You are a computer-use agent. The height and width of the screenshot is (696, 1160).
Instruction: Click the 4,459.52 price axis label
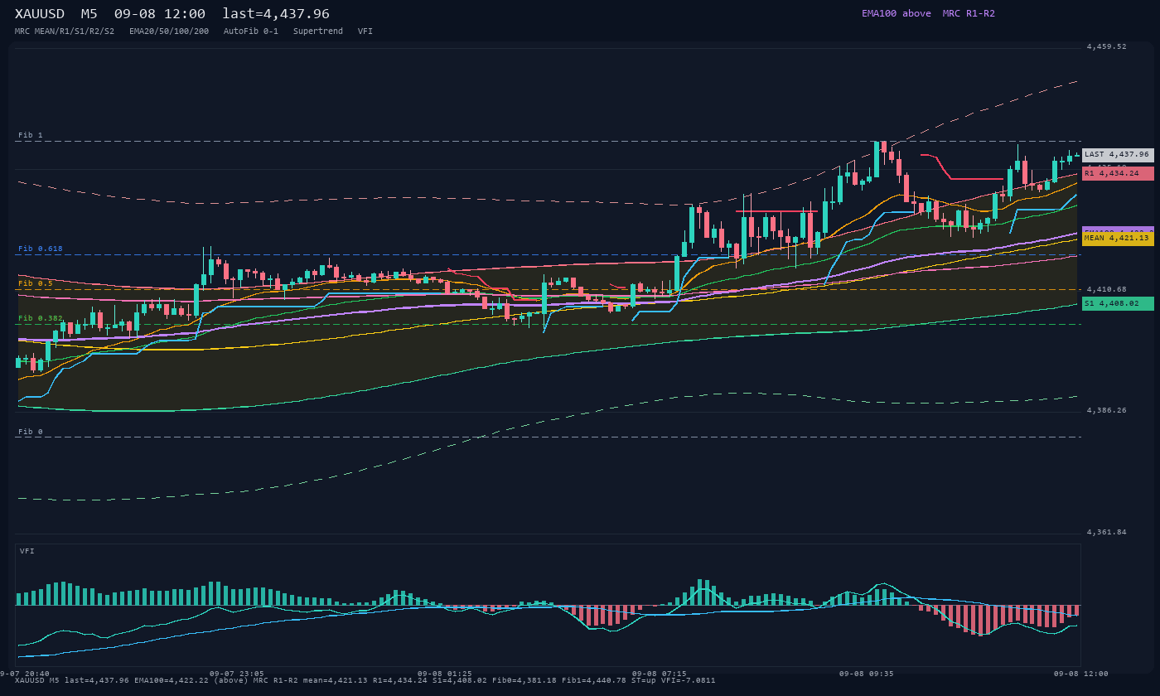1107,47
